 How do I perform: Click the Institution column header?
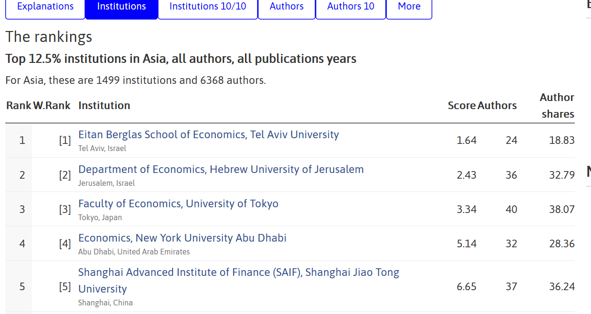pyautogui.click(x=104, y=106)
